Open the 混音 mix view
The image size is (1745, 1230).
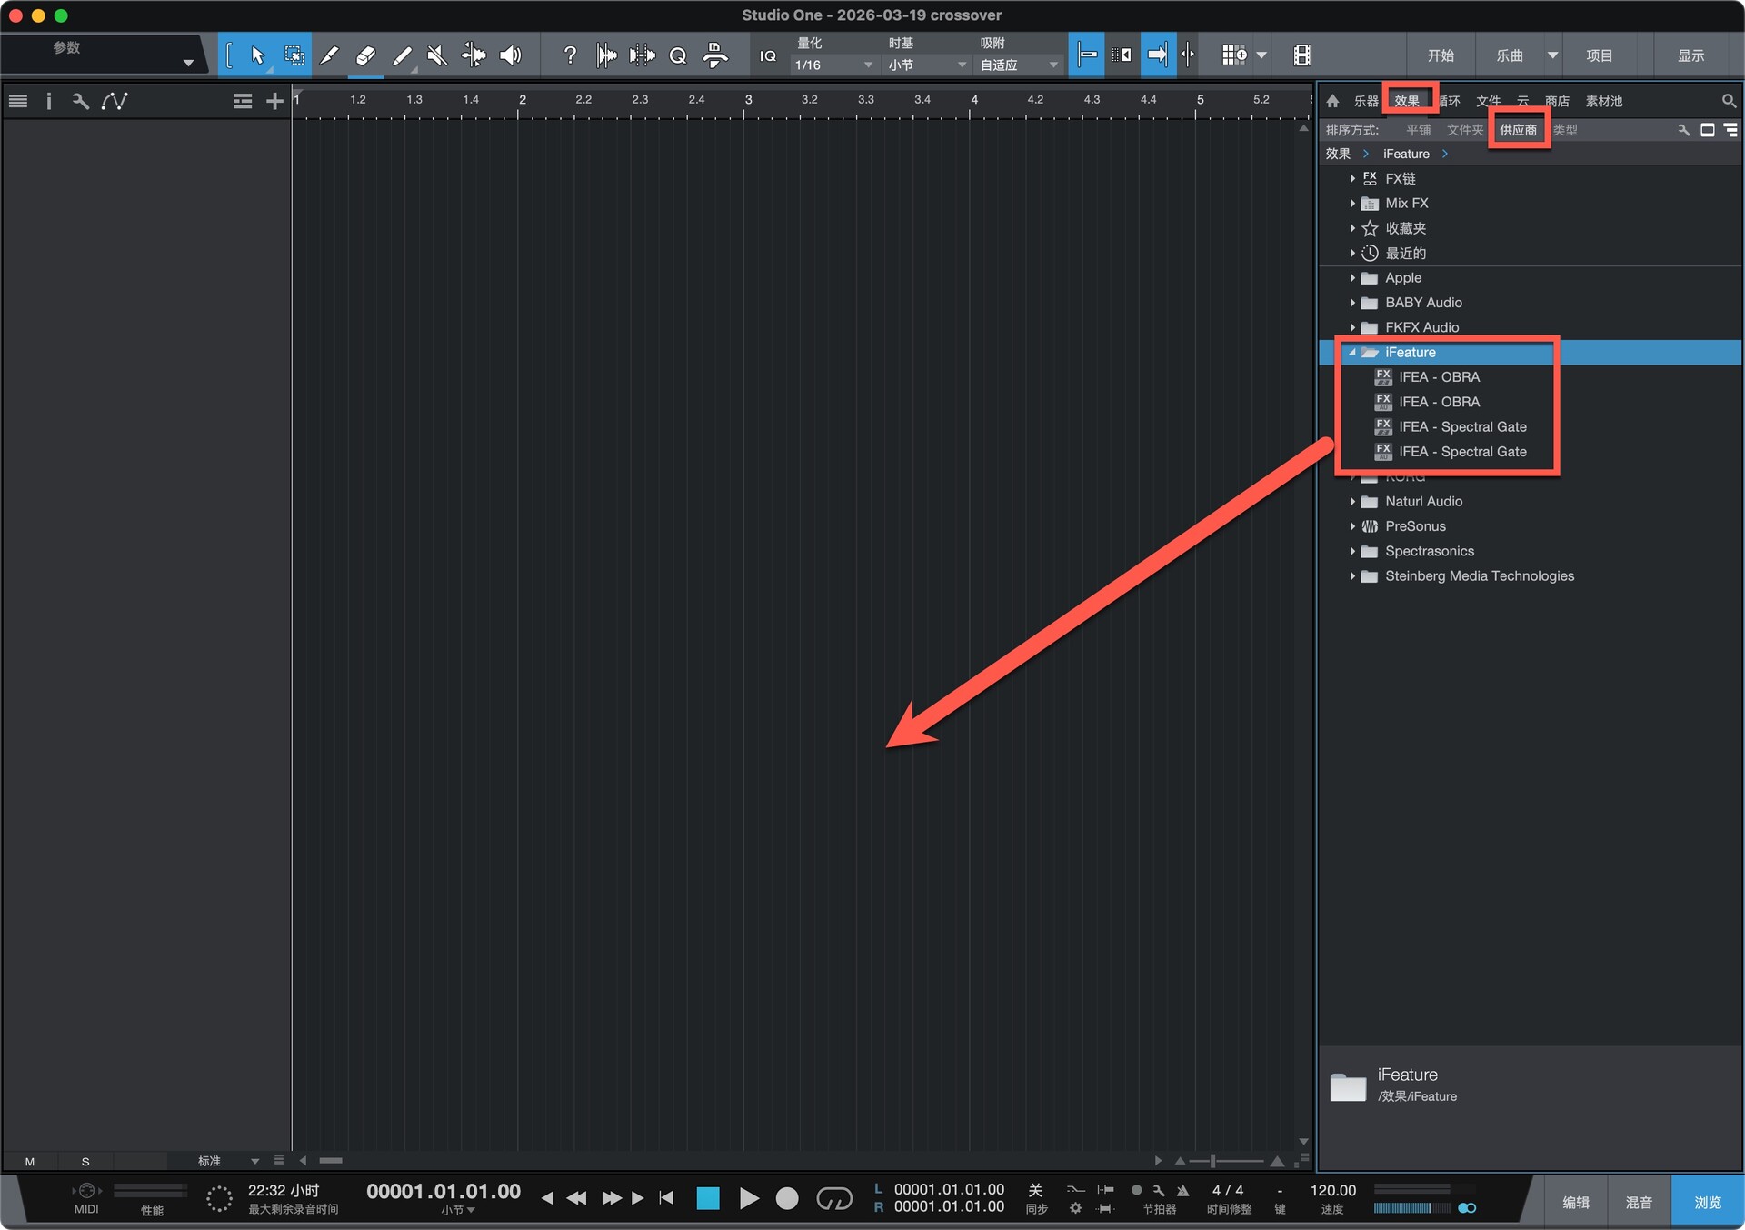[x=1639, y=1202]
